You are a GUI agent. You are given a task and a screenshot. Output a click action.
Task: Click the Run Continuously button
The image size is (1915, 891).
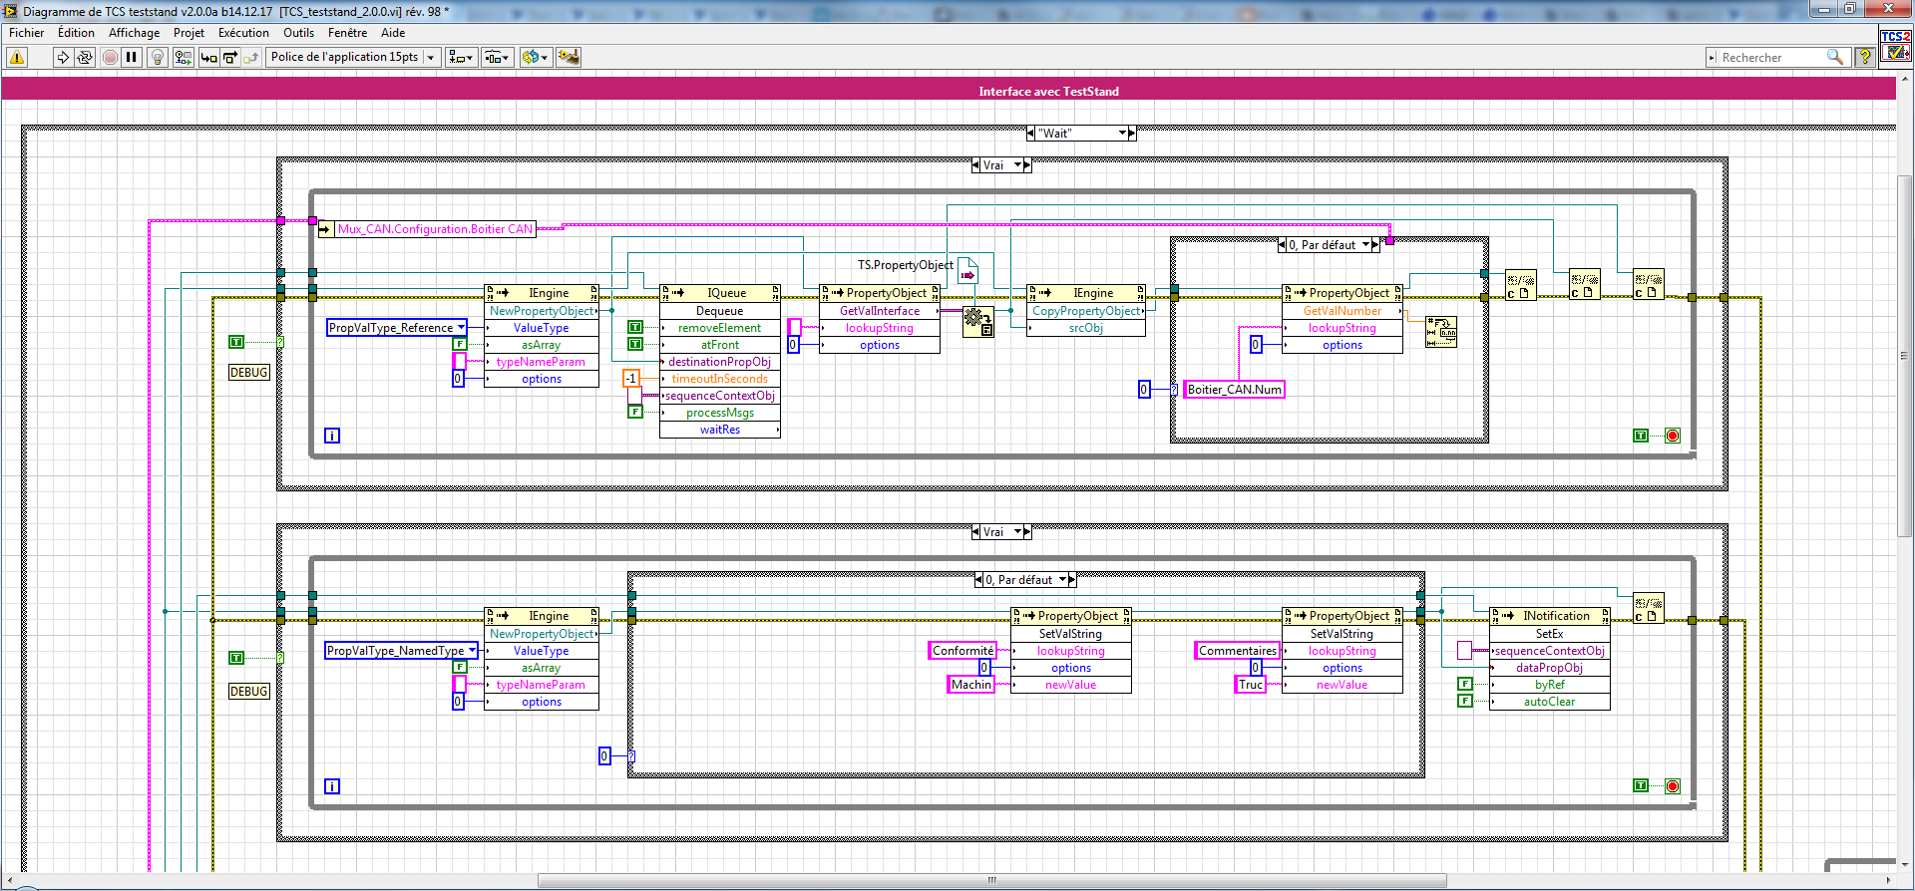point(85,58)
